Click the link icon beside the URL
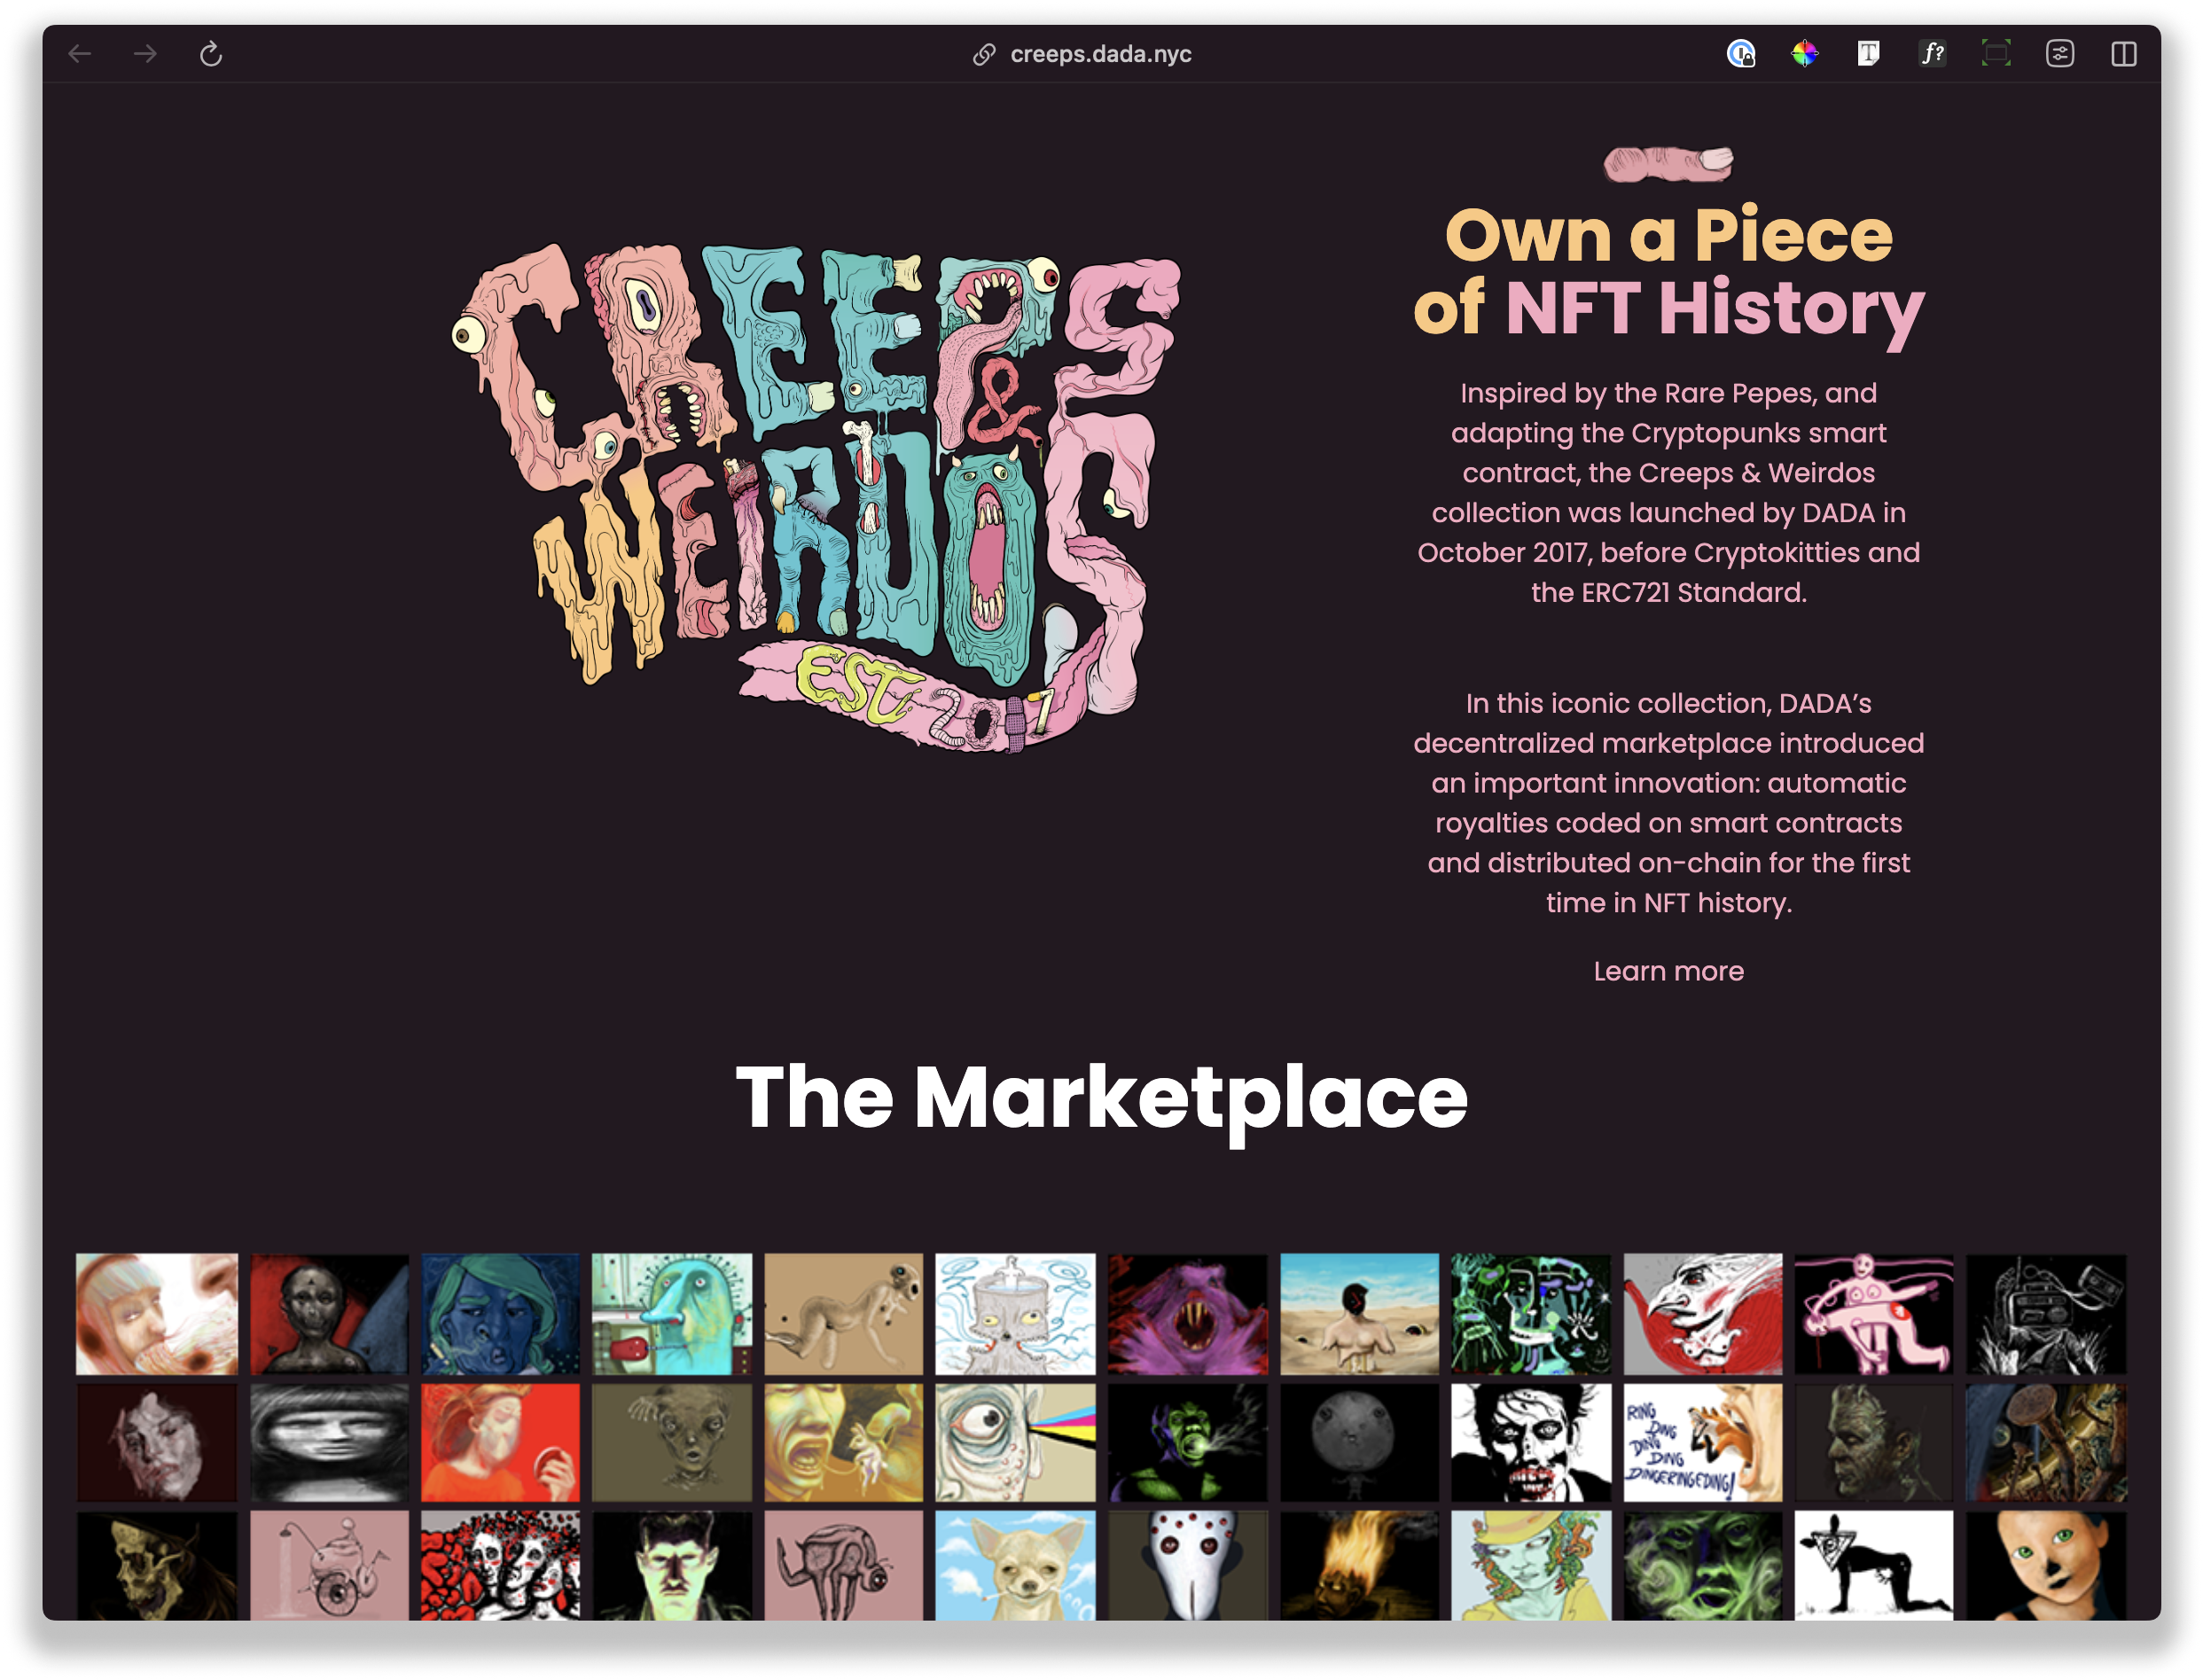 click(x=984, y=54)
